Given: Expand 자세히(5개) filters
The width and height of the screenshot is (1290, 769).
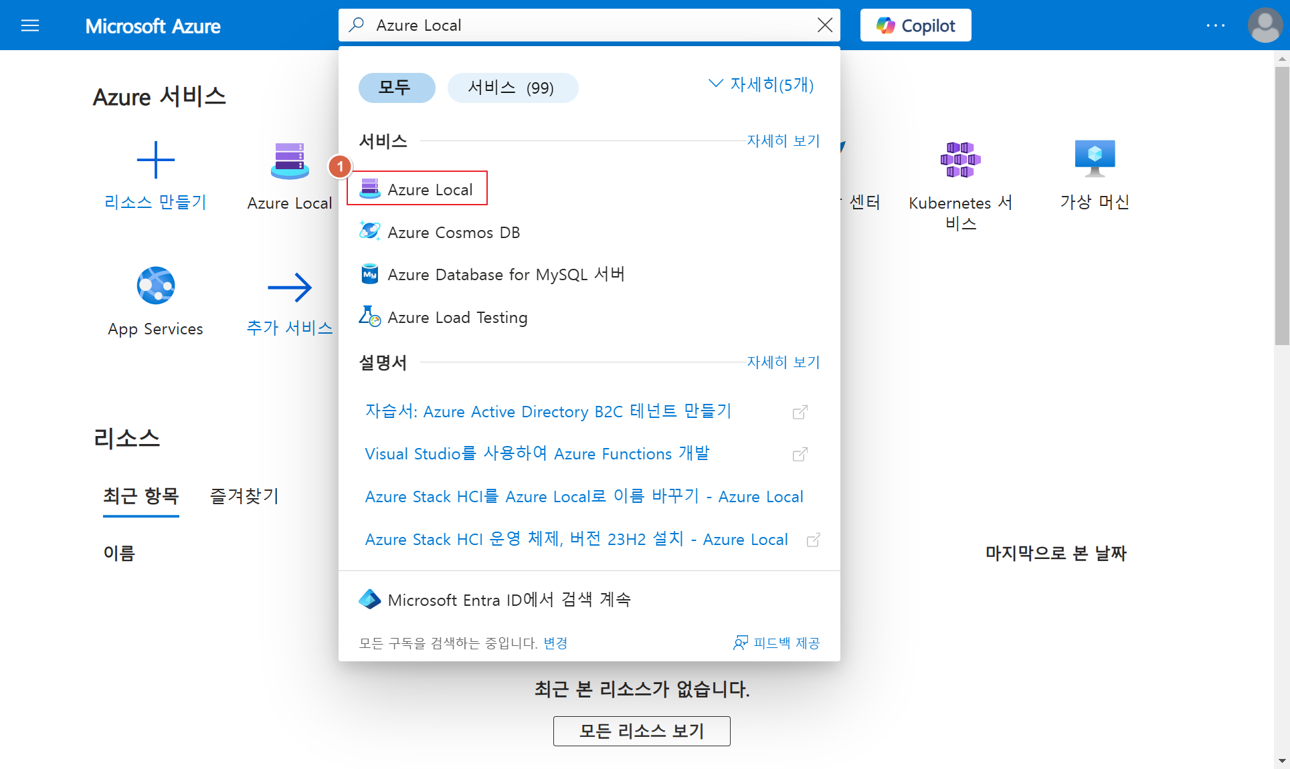Looking at the screenshot, I should pos(761,85).
